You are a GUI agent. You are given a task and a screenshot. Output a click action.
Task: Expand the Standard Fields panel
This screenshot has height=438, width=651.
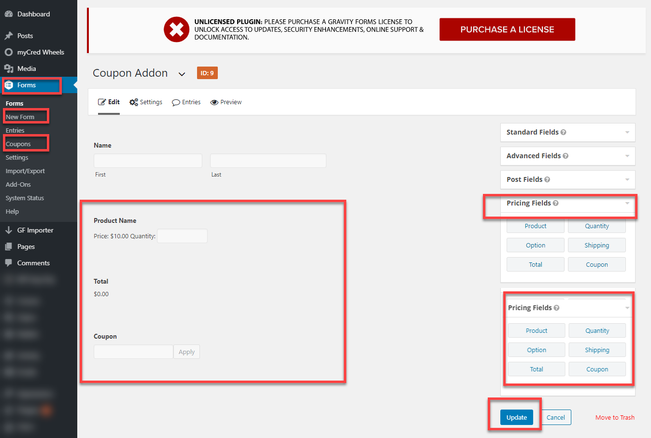[x=627, y=132]
